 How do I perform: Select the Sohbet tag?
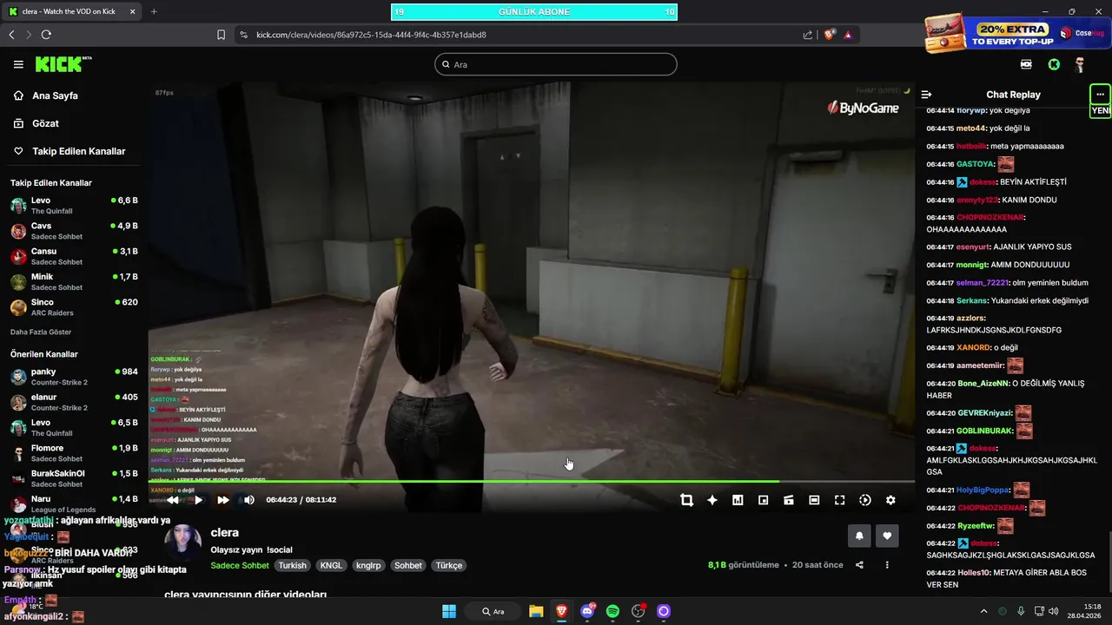point(408,565)
